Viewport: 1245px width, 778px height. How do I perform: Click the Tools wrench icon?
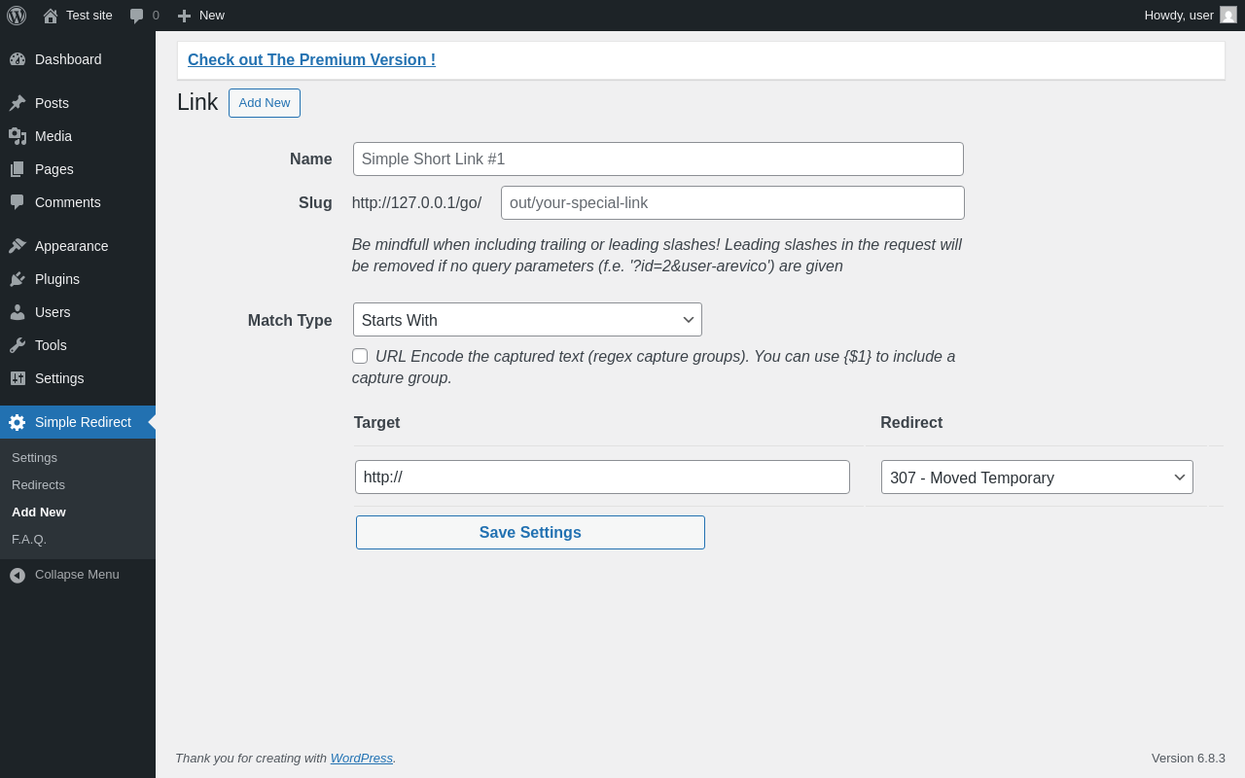tap(18, 345)
